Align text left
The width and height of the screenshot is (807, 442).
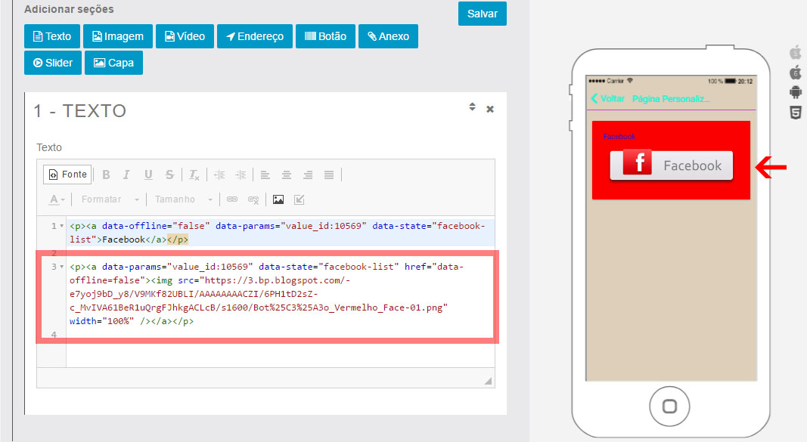(265, 175)
